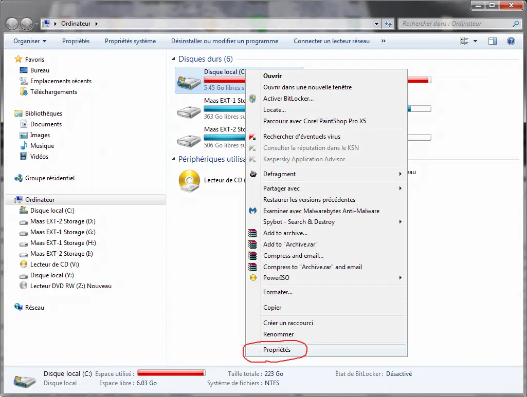Click the Musique note icon in sidebar
The image size is (527, 397).
pyautogui.click(x=24, y=146)
